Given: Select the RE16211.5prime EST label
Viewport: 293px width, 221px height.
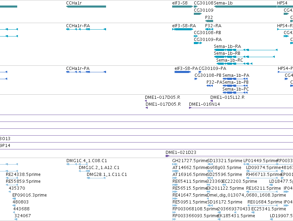Looking at the screenshot, I should pos(263,188).
